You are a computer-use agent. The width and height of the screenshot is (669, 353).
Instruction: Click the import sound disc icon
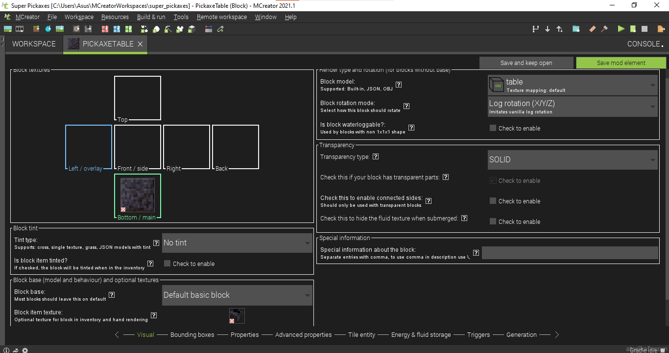point(76,29)
